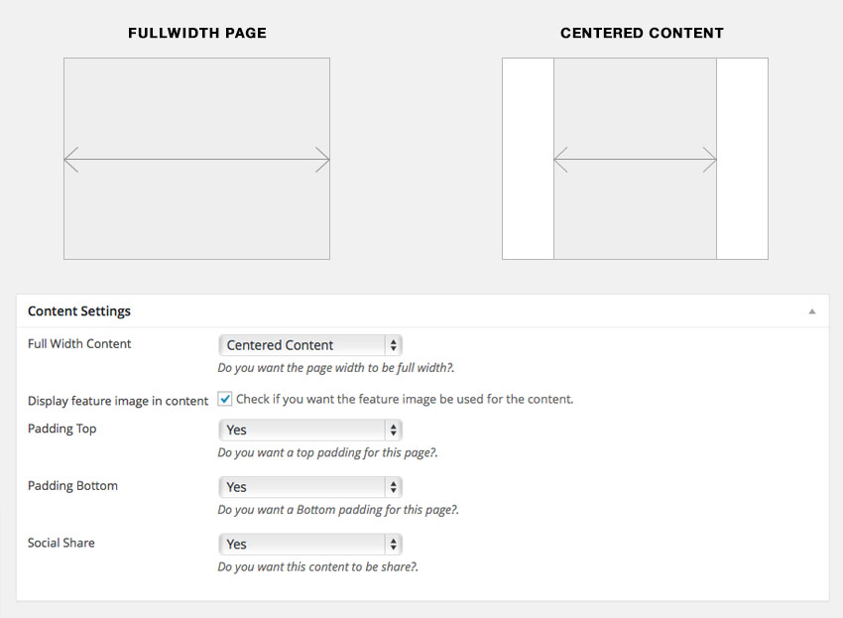Click the Padding Top field label
The height and width of the screenshot is (618, 843).
(62, 429)
